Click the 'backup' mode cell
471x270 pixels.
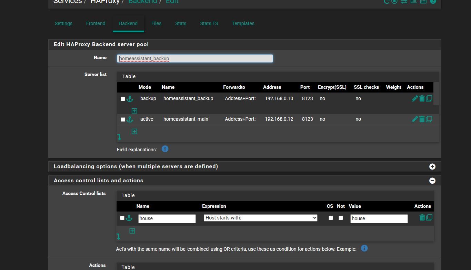coord(148,98)
